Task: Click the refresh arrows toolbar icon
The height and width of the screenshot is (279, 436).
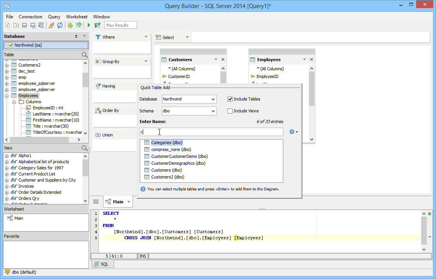Action: (60, 25)
